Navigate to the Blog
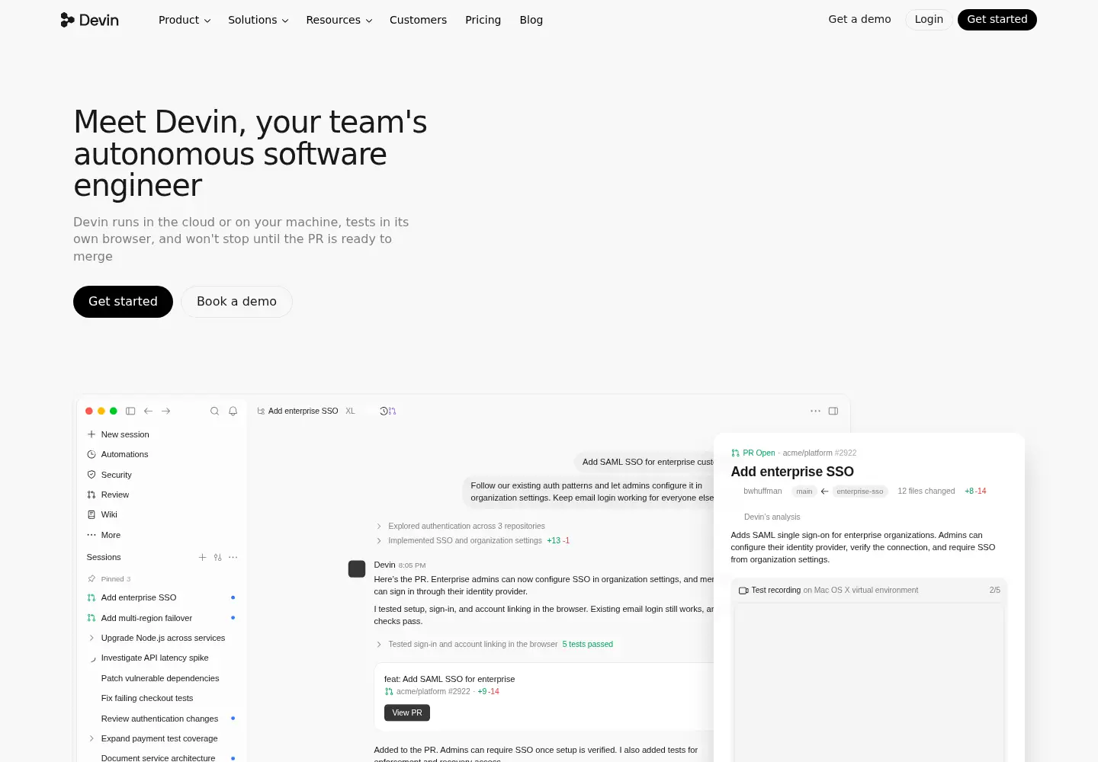Viewport: 1098px width, 762px height. 531,20
